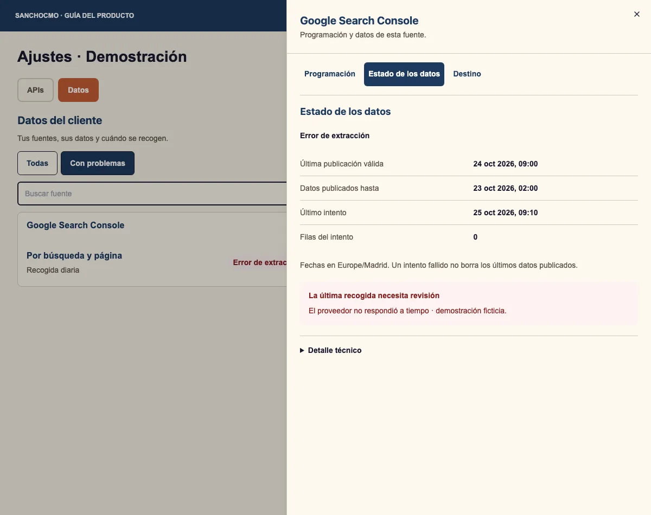Open the Google Search Console source card
Viewport: 651px width, 515px height.
click(x=75, y=226)
